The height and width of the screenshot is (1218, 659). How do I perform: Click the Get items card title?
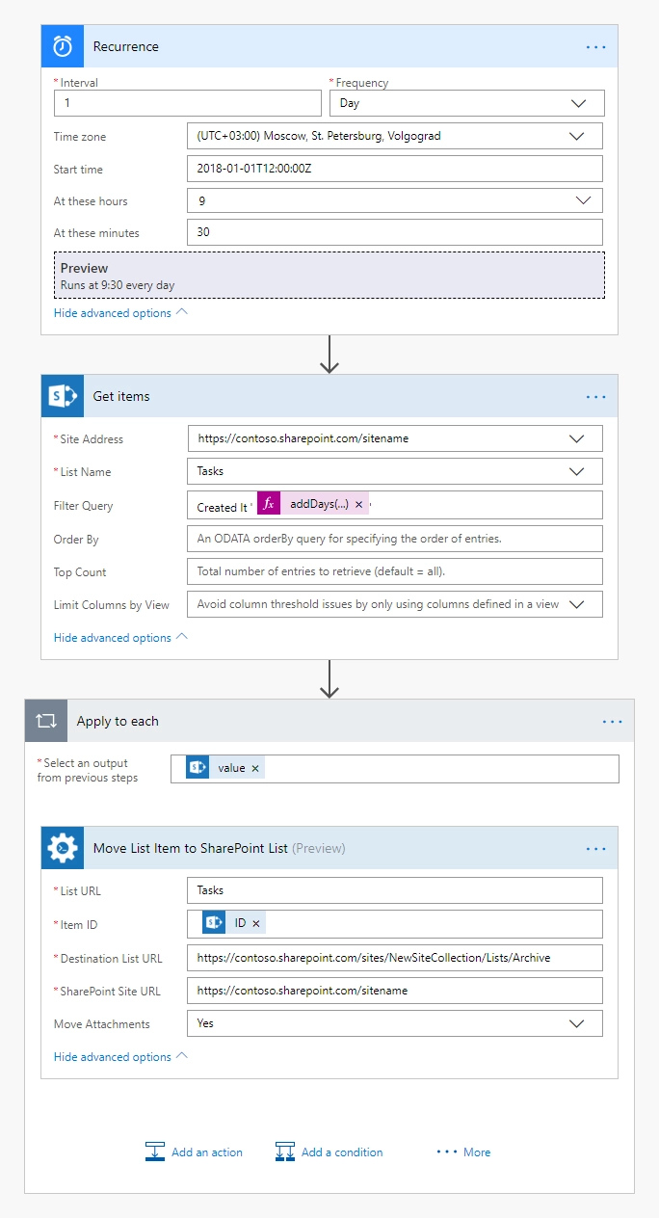point(121,397)
